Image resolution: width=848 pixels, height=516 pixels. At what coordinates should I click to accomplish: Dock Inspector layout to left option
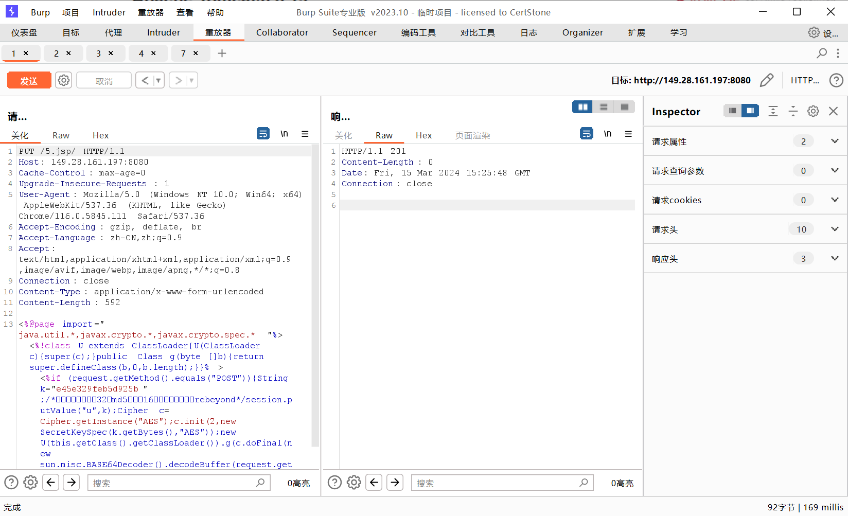coord(733,111)
